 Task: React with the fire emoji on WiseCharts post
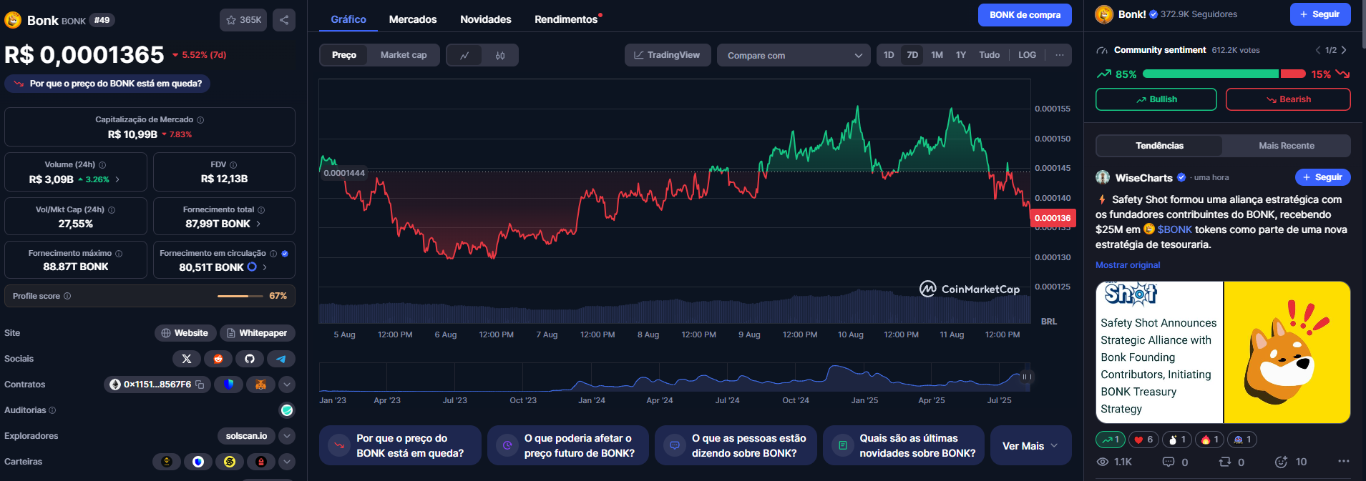[1209, 440]
